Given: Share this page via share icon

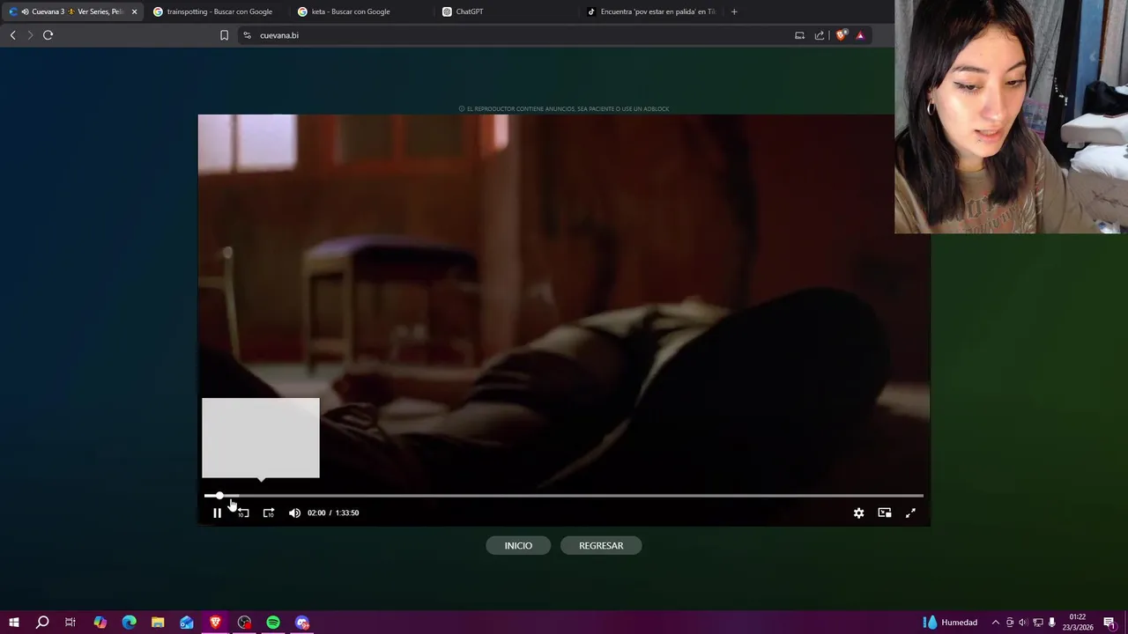Looking at the screenshot, I should 820,35.
